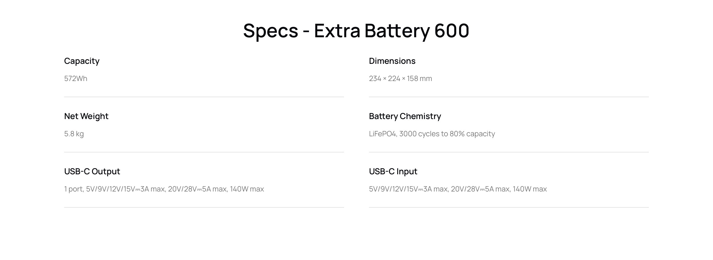
Task: Click the divider line under the 572Wh value
Action: coord(204,97)
